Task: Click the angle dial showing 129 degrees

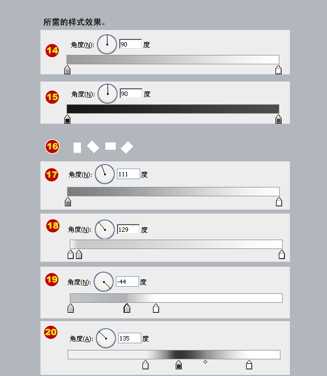Action: pos(105,230)
